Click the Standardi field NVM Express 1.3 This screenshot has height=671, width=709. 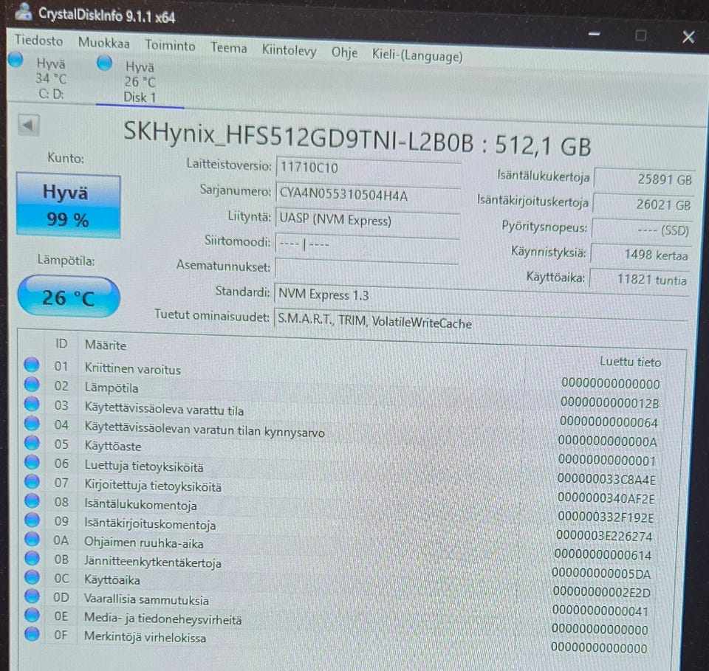coord(482,295)
